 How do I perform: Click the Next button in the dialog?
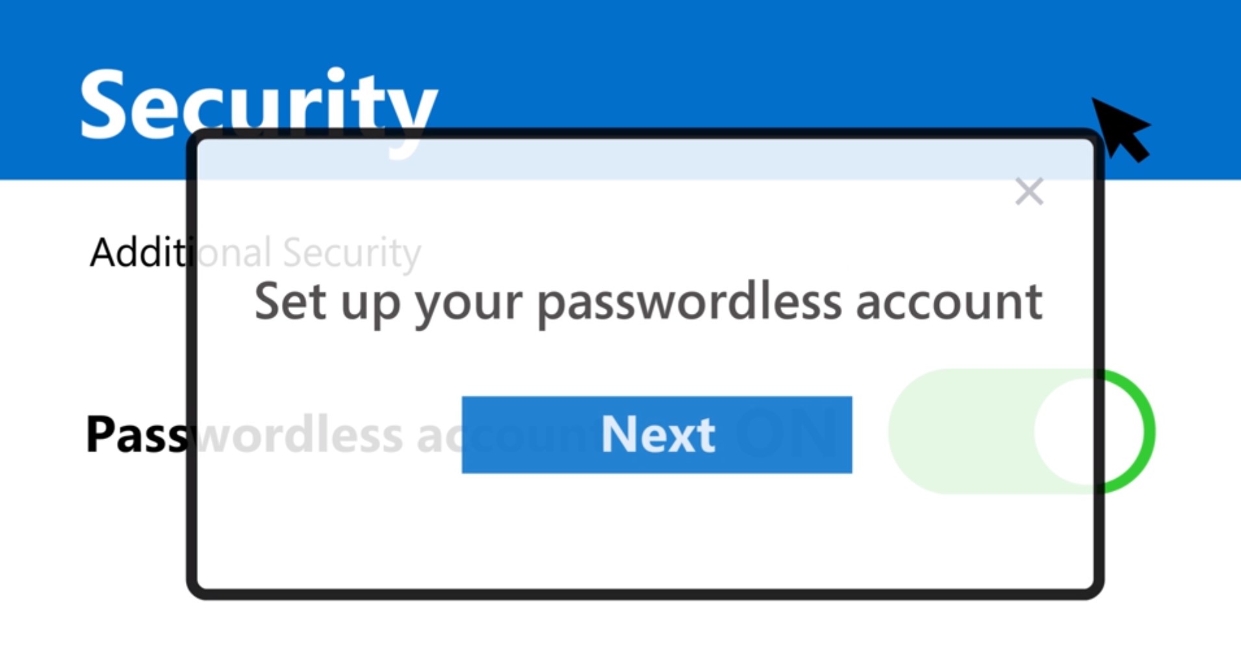point(656,435)
